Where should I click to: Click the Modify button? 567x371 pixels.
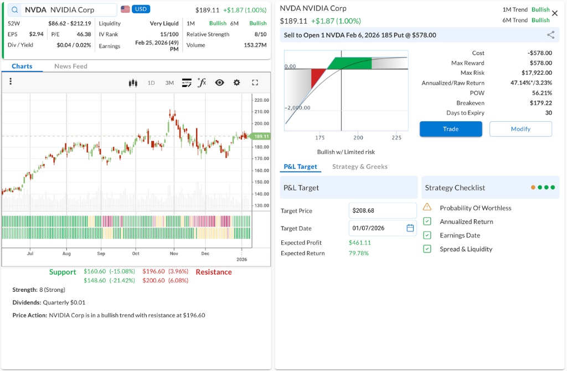[x=520, y=129]
